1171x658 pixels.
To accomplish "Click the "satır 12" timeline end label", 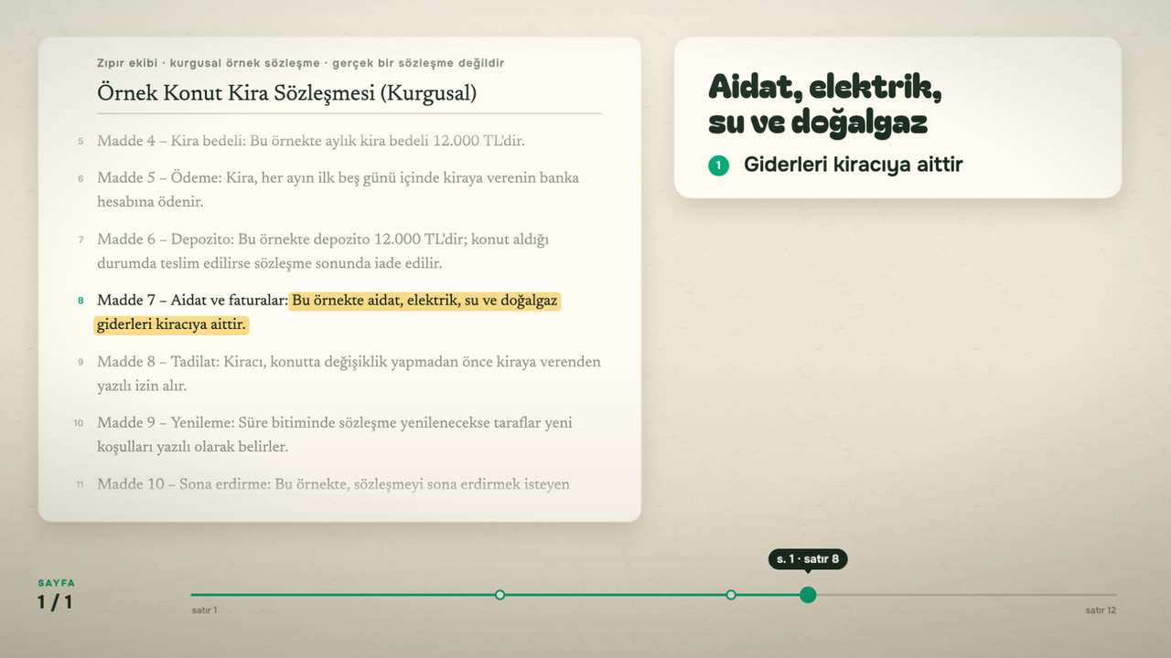I will click(x=1101, y=610).
